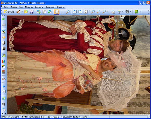The height and width of the screenshot is (119, 151).
Task: Expand the sunflower icon dropdown arrow
Action: (x=140, y=12)
